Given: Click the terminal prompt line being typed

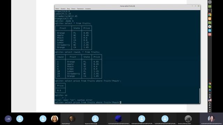Looking at the screenshot, I should (88, 102).
